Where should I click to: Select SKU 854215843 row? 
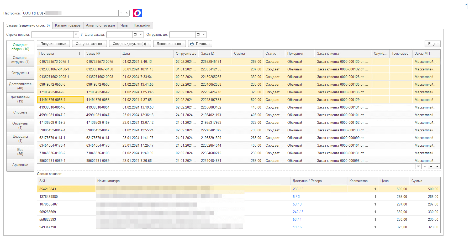pos(239,189)
